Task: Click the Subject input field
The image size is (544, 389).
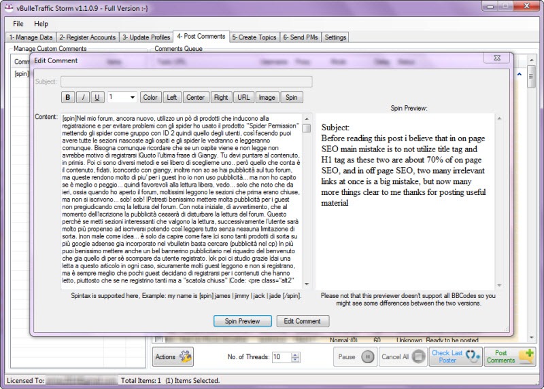Action: tap(186, 81)
